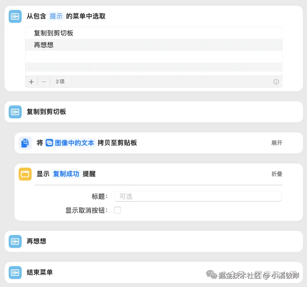Click the clipboard action icon beside 拷贝至剪贴板
The width and height of the screenshot is (307, 287).
25,143
